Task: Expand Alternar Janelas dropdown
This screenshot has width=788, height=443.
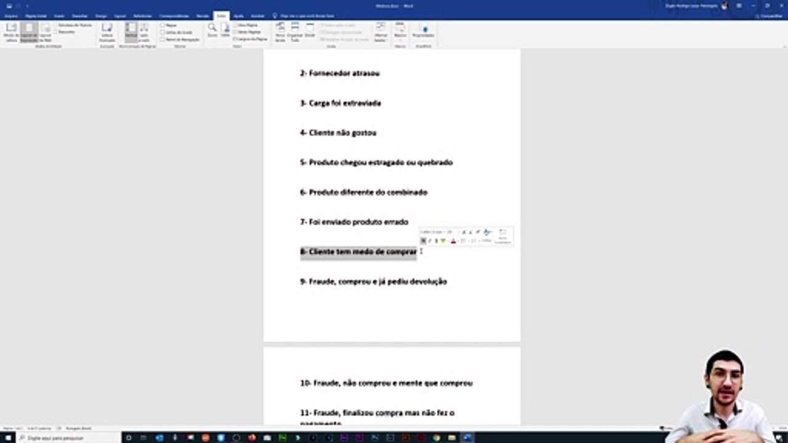Action: tap(380, 33)
